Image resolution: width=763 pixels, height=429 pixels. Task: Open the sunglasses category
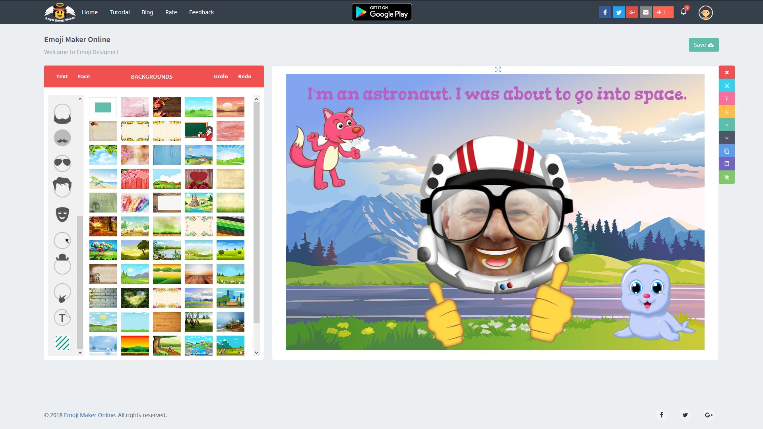(x=62, y=163)
